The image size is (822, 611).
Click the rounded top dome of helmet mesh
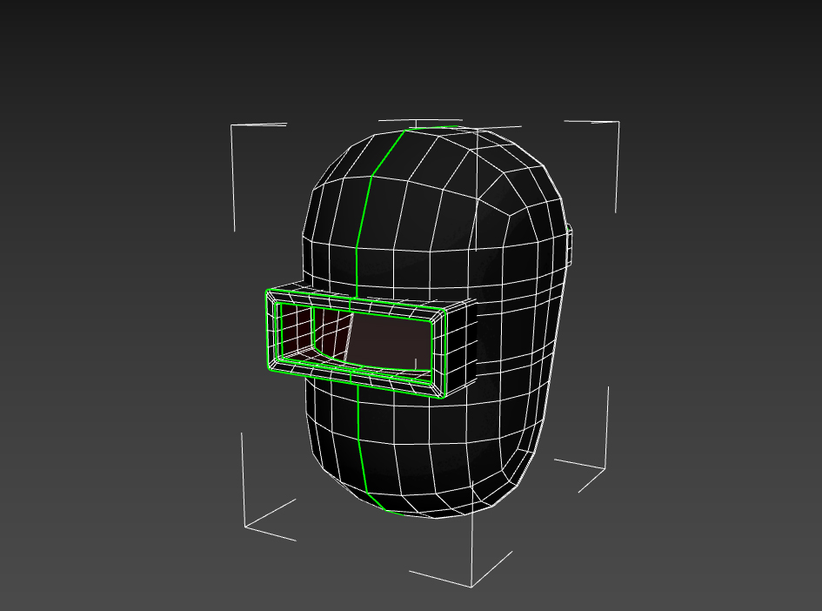click(438, 189)
